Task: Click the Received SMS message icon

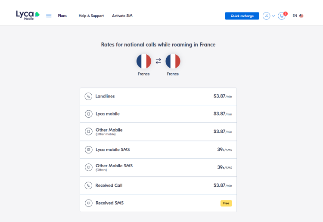Action: [x=88, y=203]
